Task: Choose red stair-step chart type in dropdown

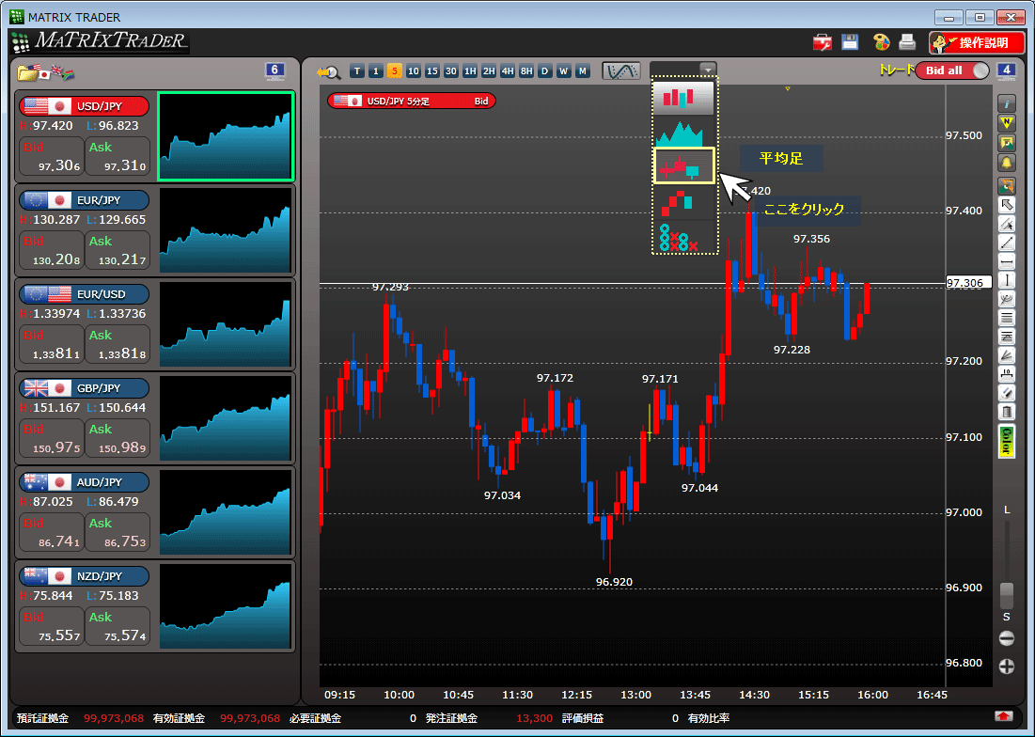Action: (x=683, y=202)
